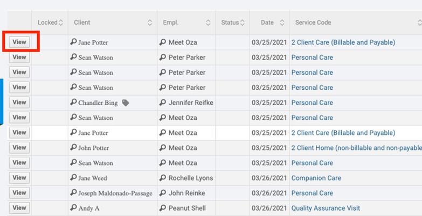Click magnifier icon beside client Andy A
Viewport: 422px width, 216px height.
point(74,208)
